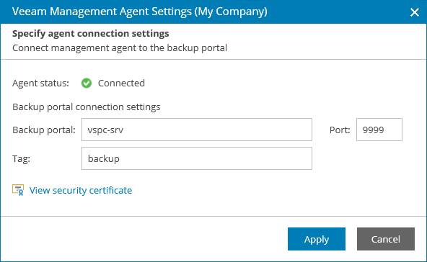The image size is (427, 262).
Task: Open the View security certificate link
Action: (x=81, y=190)
